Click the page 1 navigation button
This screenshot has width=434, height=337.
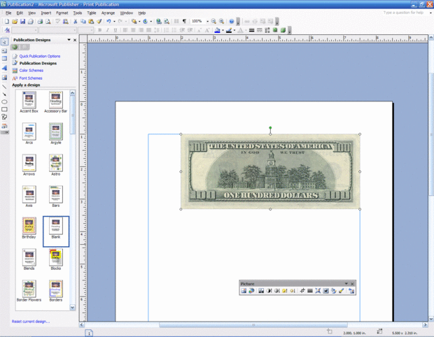(89, 333)
